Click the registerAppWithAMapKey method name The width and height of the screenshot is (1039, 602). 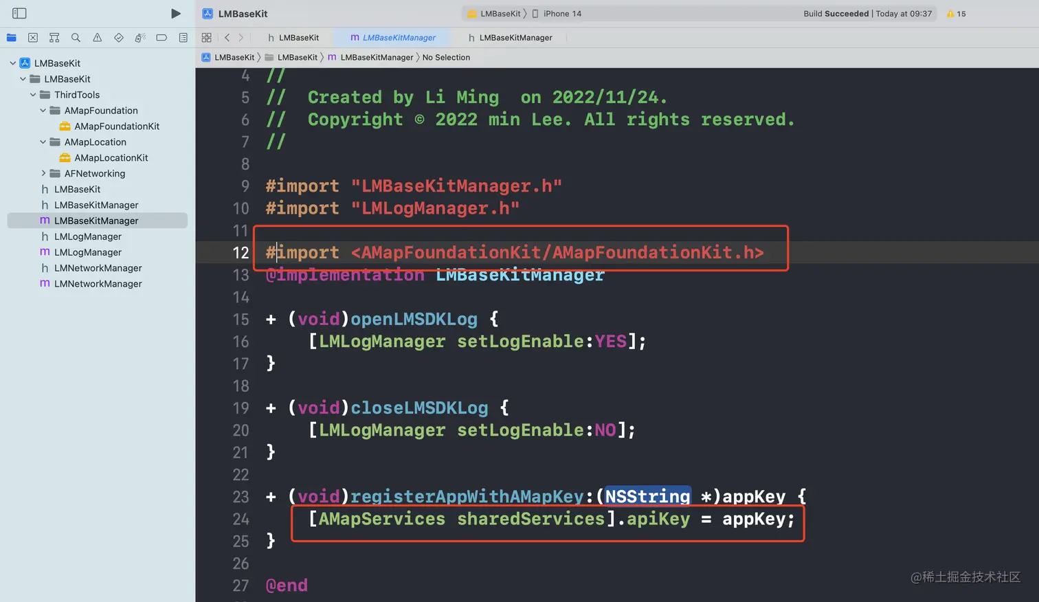(467, 497)
